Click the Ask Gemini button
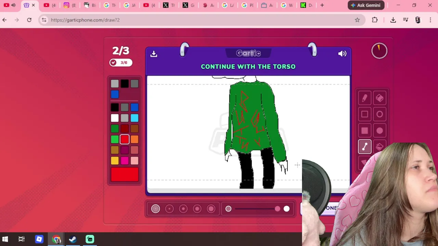Viewport: 438px width, 246px height. pos(366,5)
